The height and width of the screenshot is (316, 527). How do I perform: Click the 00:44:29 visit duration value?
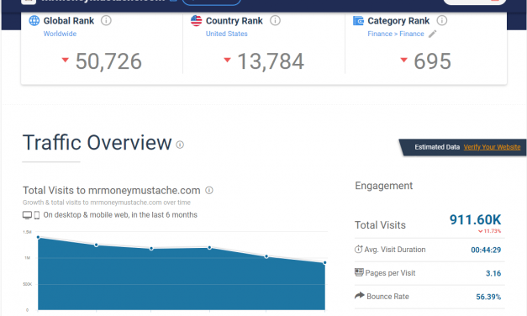click(x=486, y=250)
